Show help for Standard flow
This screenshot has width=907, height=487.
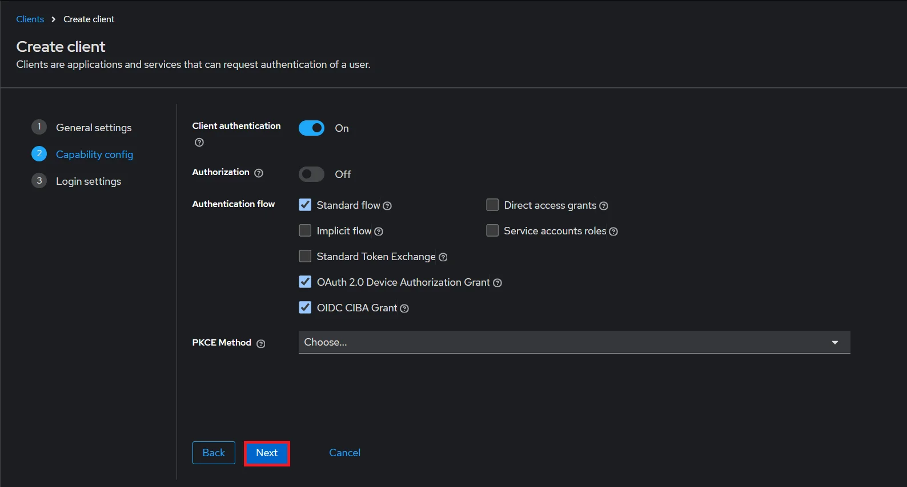point(387,206)
